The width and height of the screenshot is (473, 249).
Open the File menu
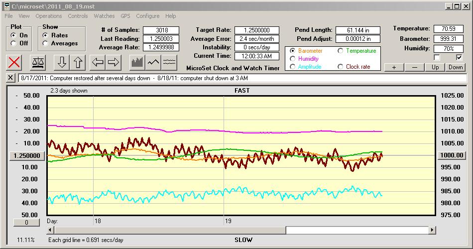coord(8,16)
